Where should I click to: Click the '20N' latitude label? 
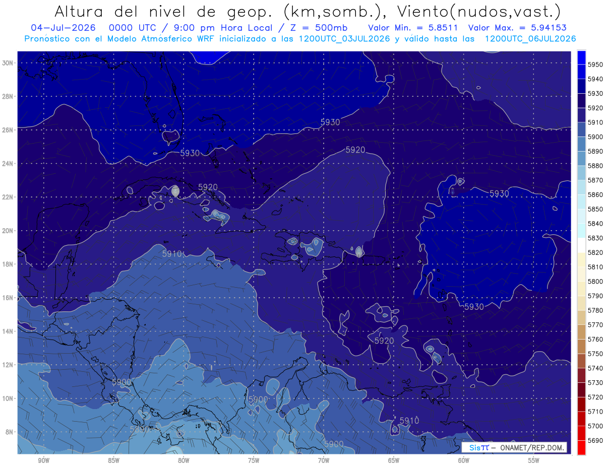[8, 231]
